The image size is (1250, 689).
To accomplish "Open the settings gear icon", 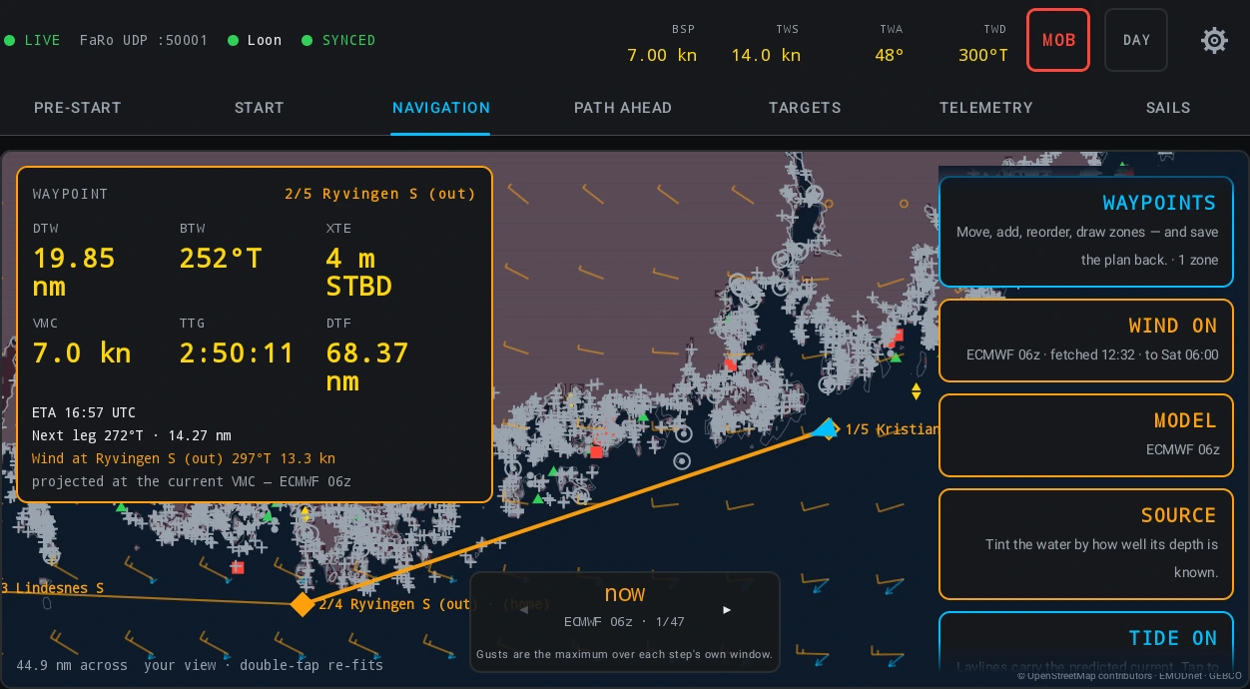I will pyautogui.click(x=1214, y=40).
